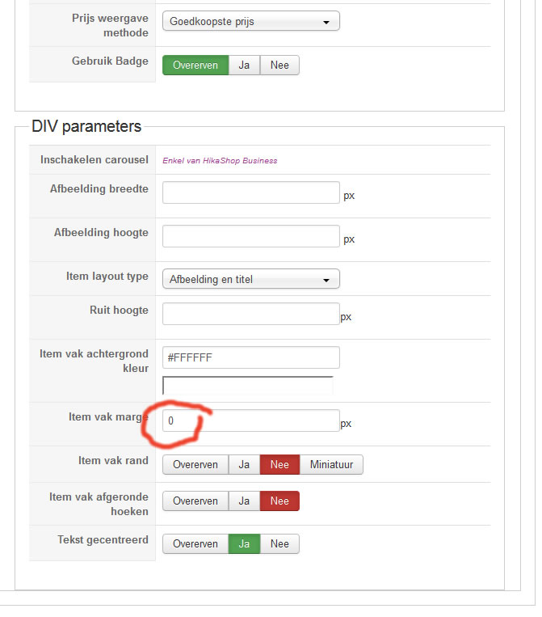Click the Enkel van HikaShop Business link
Viewport: 542px width, 617px height.
(x=220, y=160)
